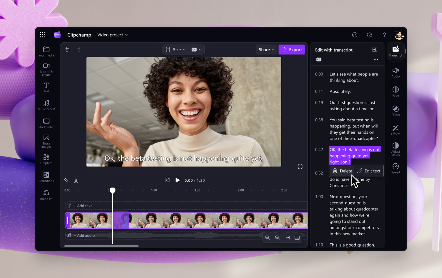Viewport: 442px width, 278px height.
Task: Open the Fade properties panel
Action: pos(396,92)
